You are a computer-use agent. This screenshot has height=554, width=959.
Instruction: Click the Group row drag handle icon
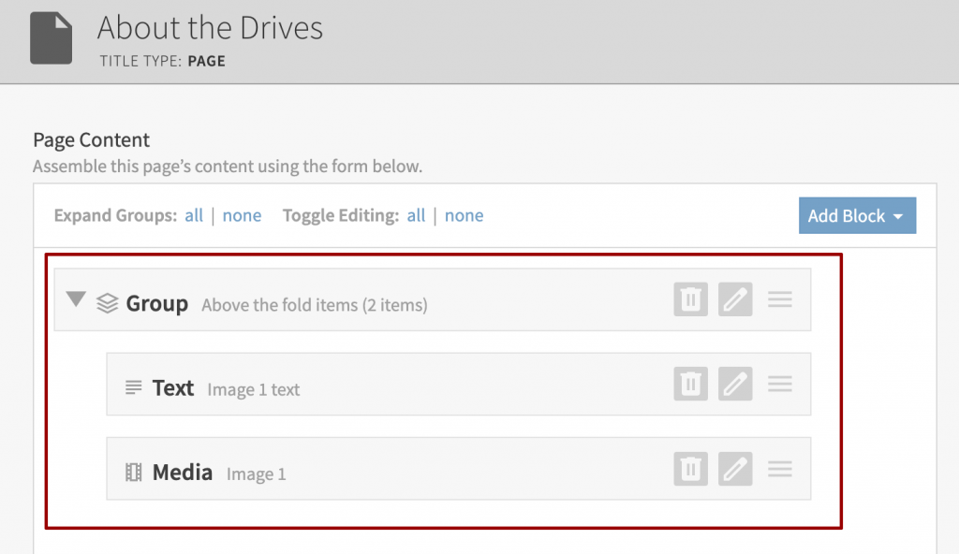pos(780,299)
